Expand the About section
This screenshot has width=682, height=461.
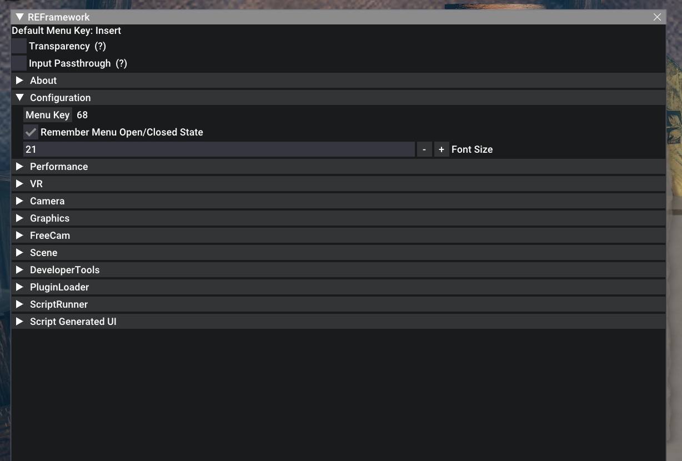pos(338,81)
